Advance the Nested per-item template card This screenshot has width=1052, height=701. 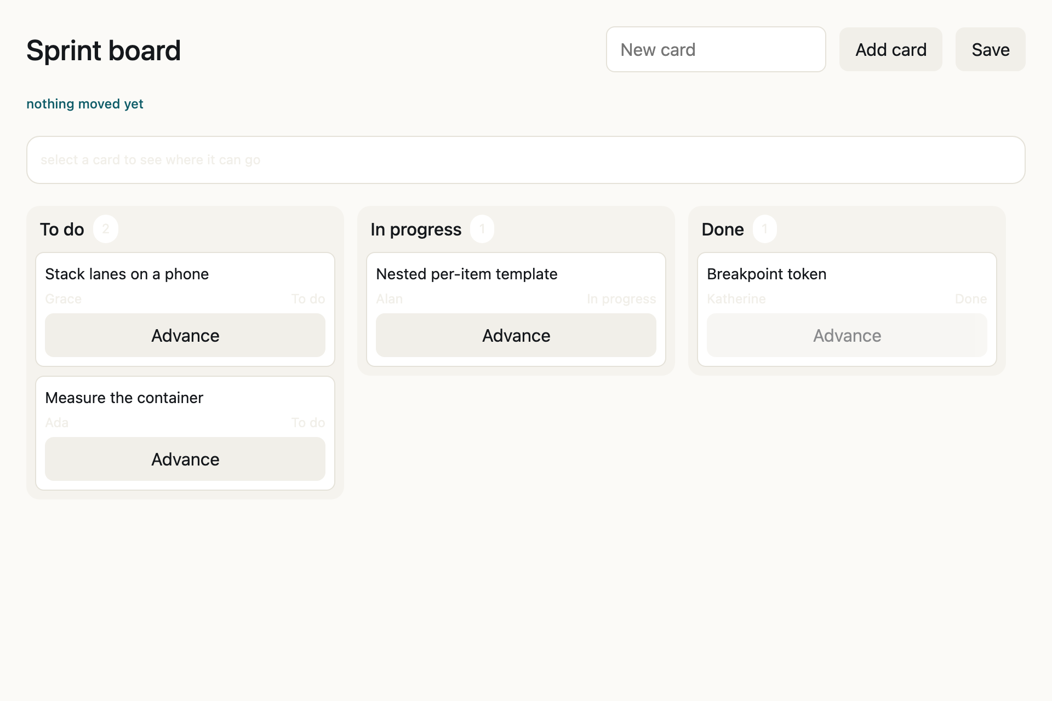516,335
